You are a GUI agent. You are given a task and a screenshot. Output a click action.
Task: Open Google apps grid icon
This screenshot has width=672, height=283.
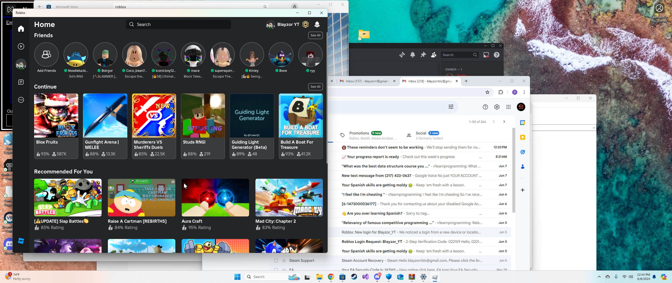508,107
